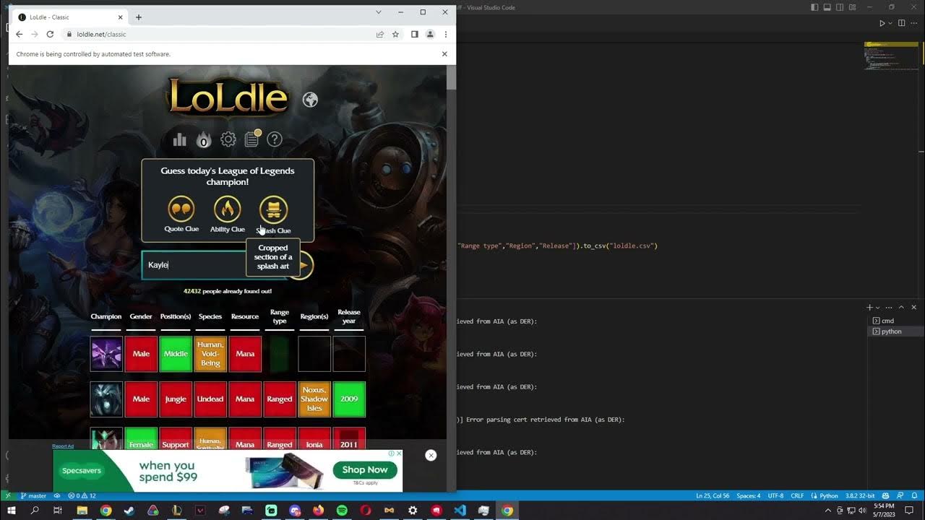The width and height of the screenshot is (925, 520).
Task: Click the second guess champion portrait thumbnail
Action: pos(106,399)
